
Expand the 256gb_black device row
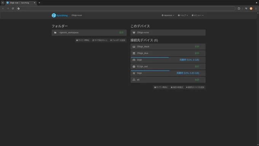(x=168, y=47)
